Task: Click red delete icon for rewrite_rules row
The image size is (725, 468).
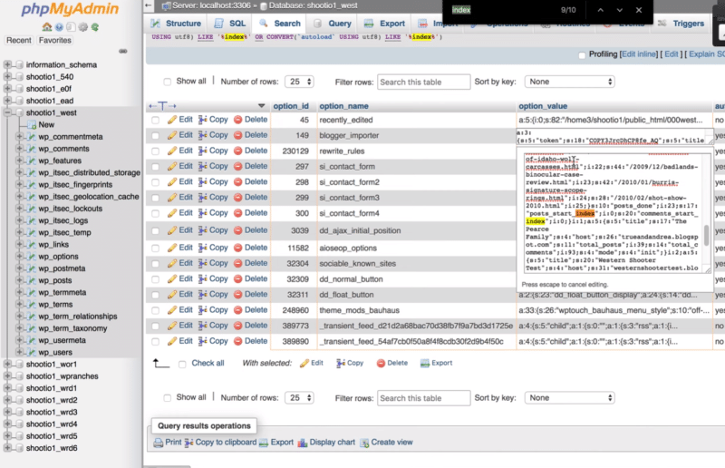Action: [x=237, y=151]
